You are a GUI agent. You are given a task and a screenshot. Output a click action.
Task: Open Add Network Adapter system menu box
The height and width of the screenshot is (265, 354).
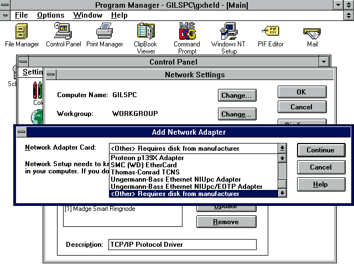[21, 132]
